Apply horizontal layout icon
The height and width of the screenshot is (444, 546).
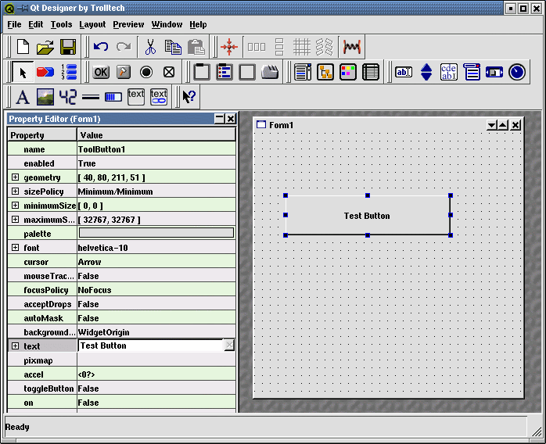[x=257, y=47]
